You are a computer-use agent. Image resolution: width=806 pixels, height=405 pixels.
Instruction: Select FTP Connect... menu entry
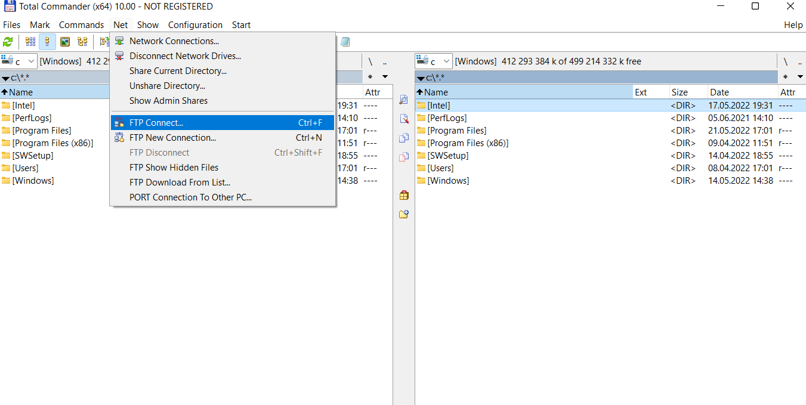[223, 123]
